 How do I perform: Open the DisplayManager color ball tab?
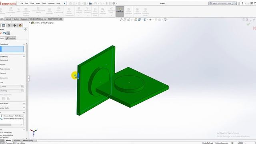pos(20,25)
